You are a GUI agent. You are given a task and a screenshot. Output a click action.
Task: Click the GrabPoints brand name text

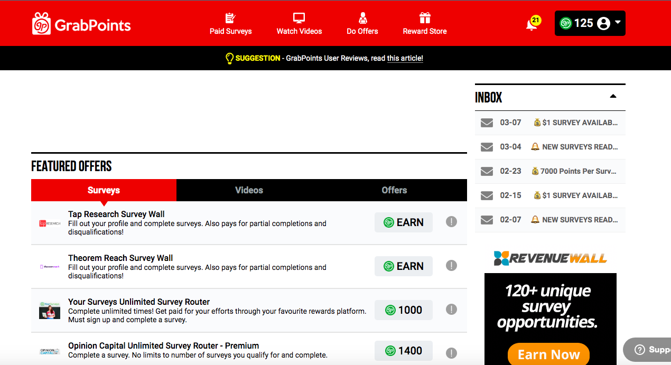(92, 25)
